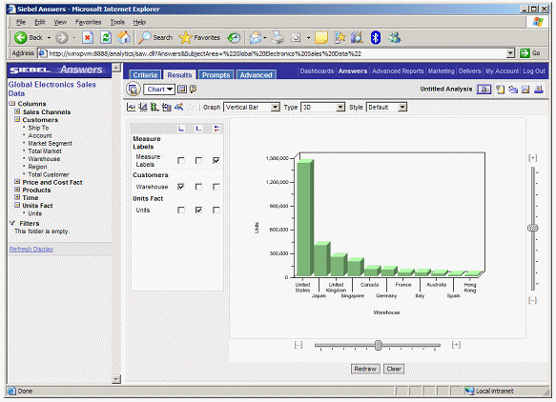This screenshot has width=556, height=402.
Task: Click the [+] at the horizontal slider
Action: point(456,345)
